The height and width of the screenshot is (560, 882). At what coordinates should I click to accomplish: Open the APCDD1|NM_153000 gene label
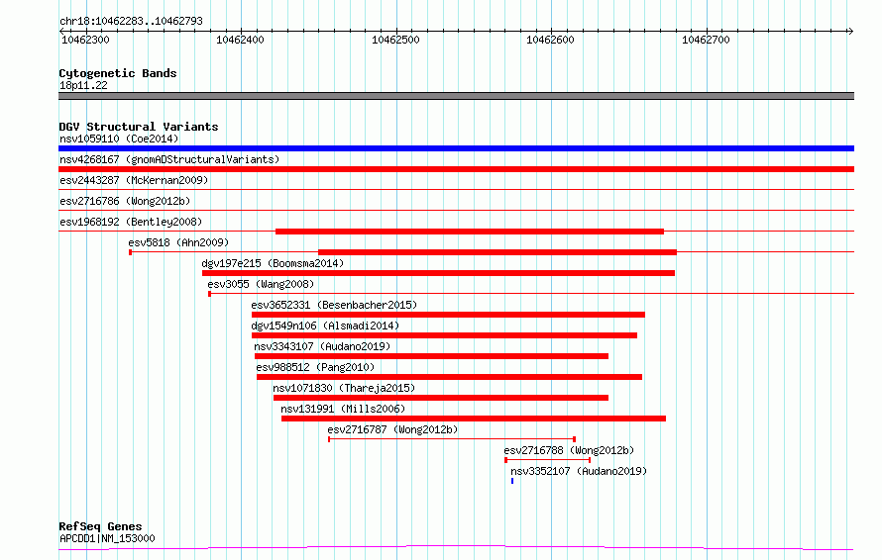[x=107, y=538]
